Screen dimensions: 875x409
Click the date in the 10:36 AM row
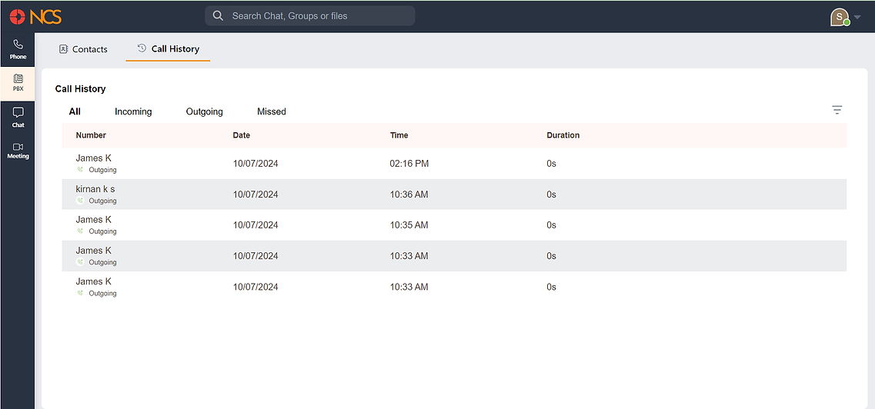255,195
